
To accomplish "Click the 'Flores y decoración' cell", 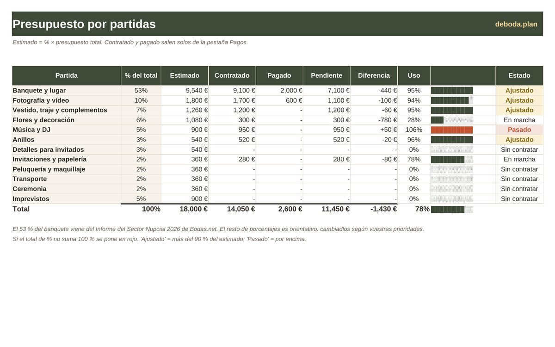I will (67, 120).
